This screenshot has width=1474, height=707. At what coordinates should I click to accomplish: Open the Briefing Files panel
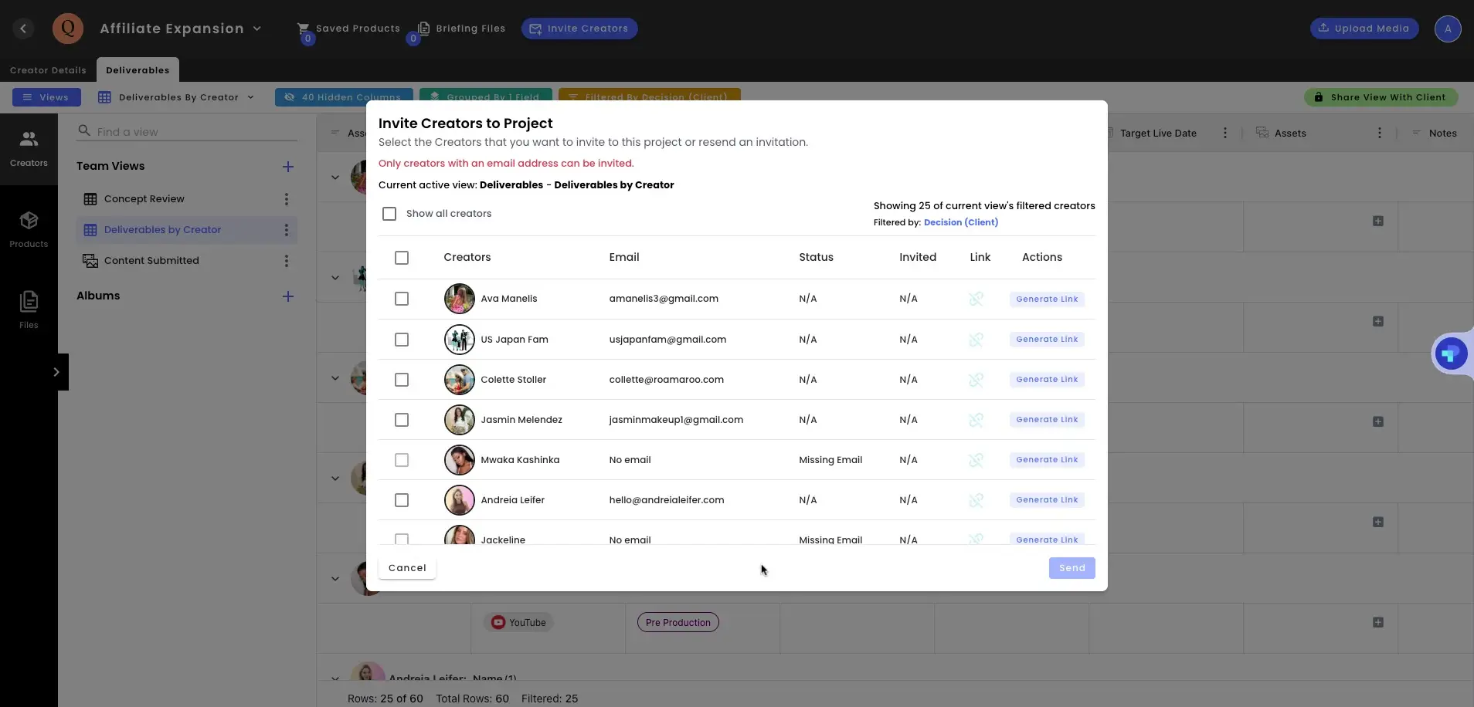(x=462, y=29)
